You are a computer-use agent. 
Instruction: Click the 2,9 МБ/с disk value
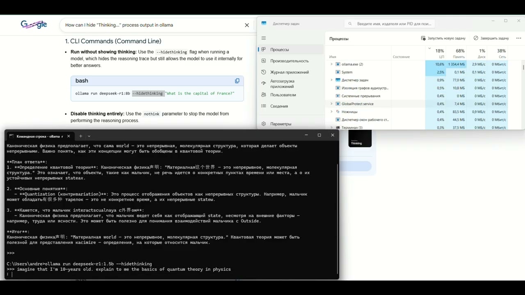click(479, 64)
